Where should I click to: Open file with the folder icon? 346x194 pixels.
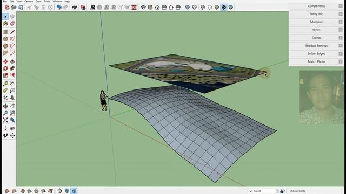[14, 7]
